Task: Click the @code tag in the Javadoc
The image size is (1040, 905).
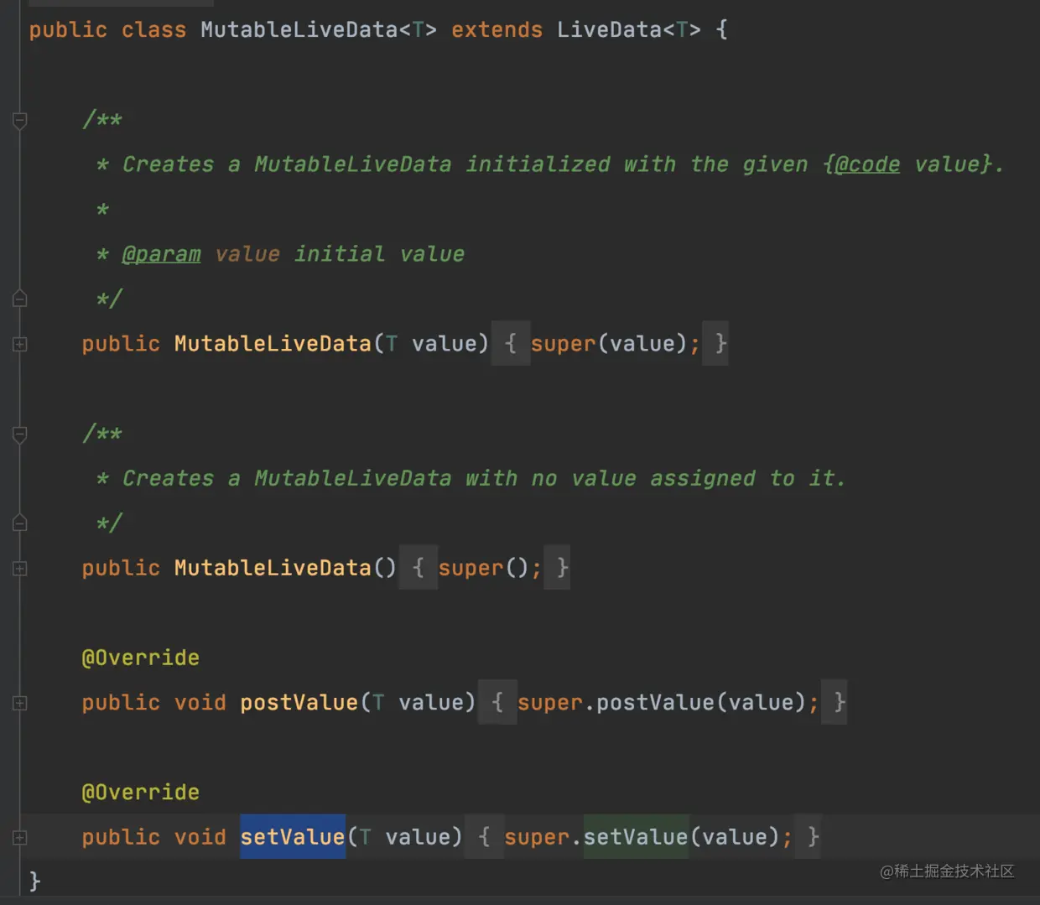Action: click(x=867, y=164)
